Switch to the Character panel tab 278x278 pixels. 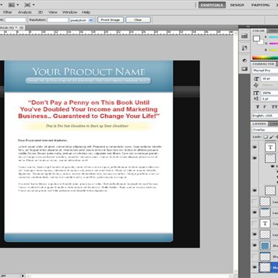pos(263,64)
